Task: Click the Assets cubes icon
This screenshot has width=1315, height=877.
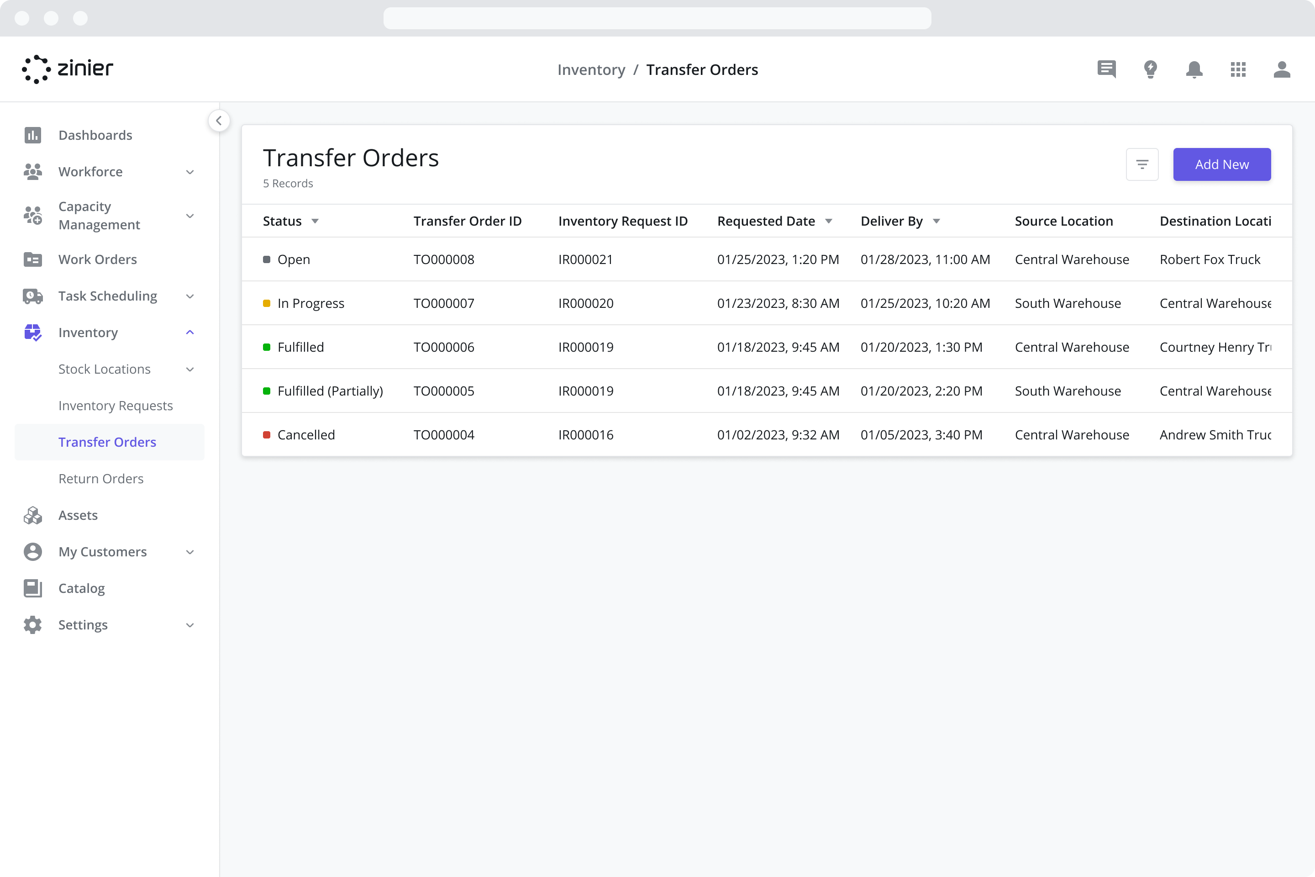Action: [x=32, y=515]
